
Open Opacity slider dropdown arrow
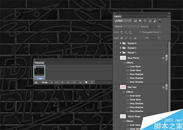(159, 27)
